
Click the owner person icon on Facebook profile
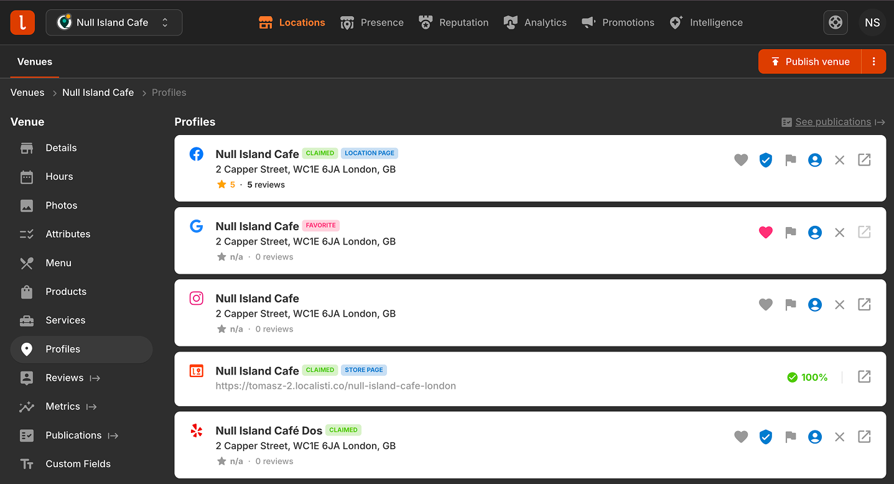coord(815,160)
